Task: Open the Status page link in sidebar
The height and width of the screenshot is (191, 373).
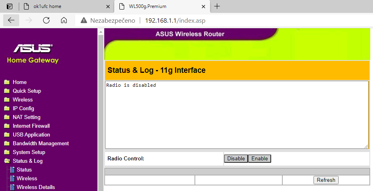Action: tap(24, 170)
